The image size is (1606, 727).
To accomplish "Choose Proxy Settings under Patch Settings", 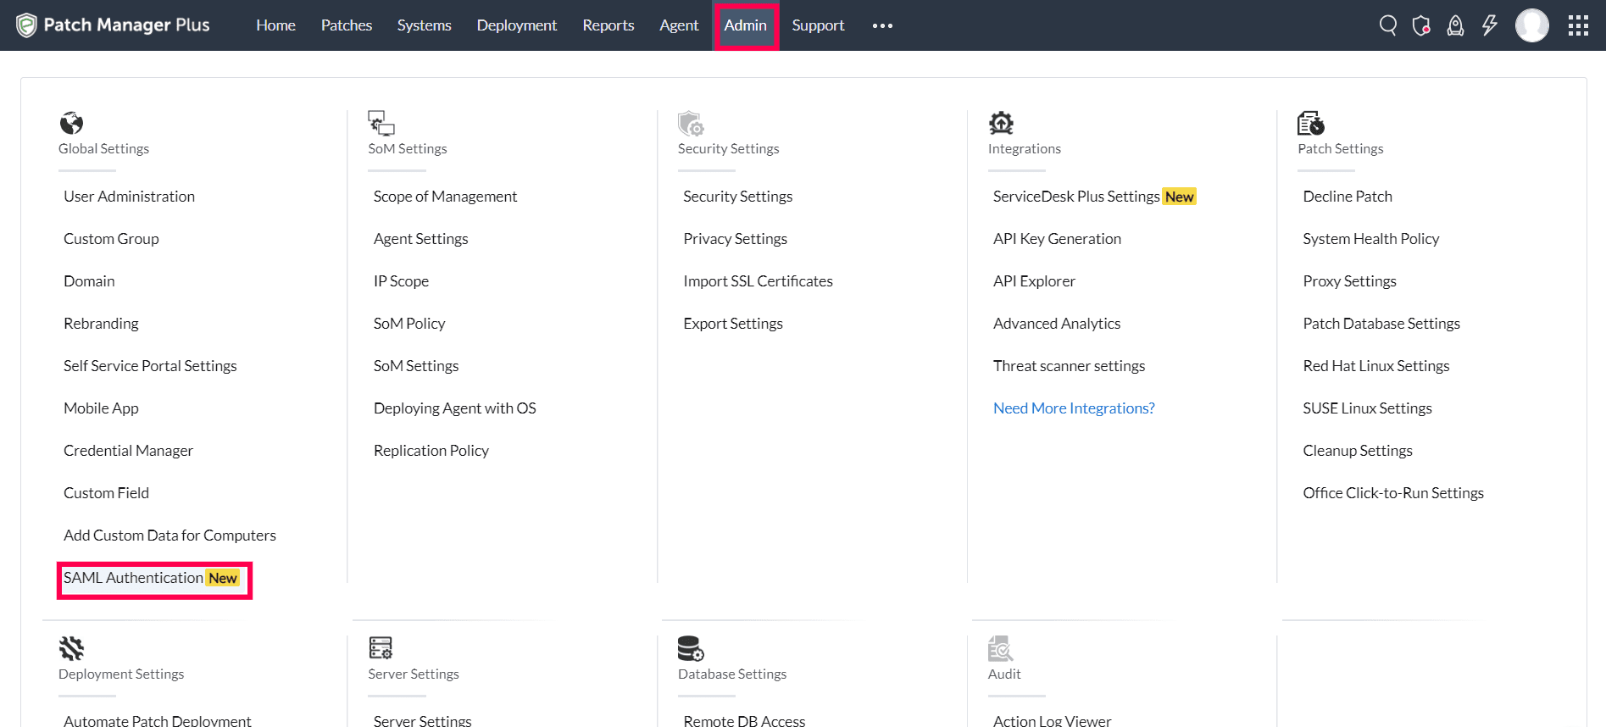I will (x=1349, y=281).
